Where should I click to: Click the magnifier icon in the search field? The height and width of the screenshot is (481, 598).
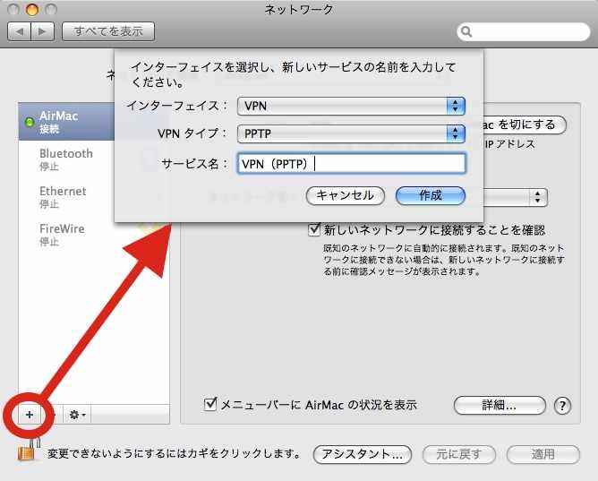click(x=466, y=31)
